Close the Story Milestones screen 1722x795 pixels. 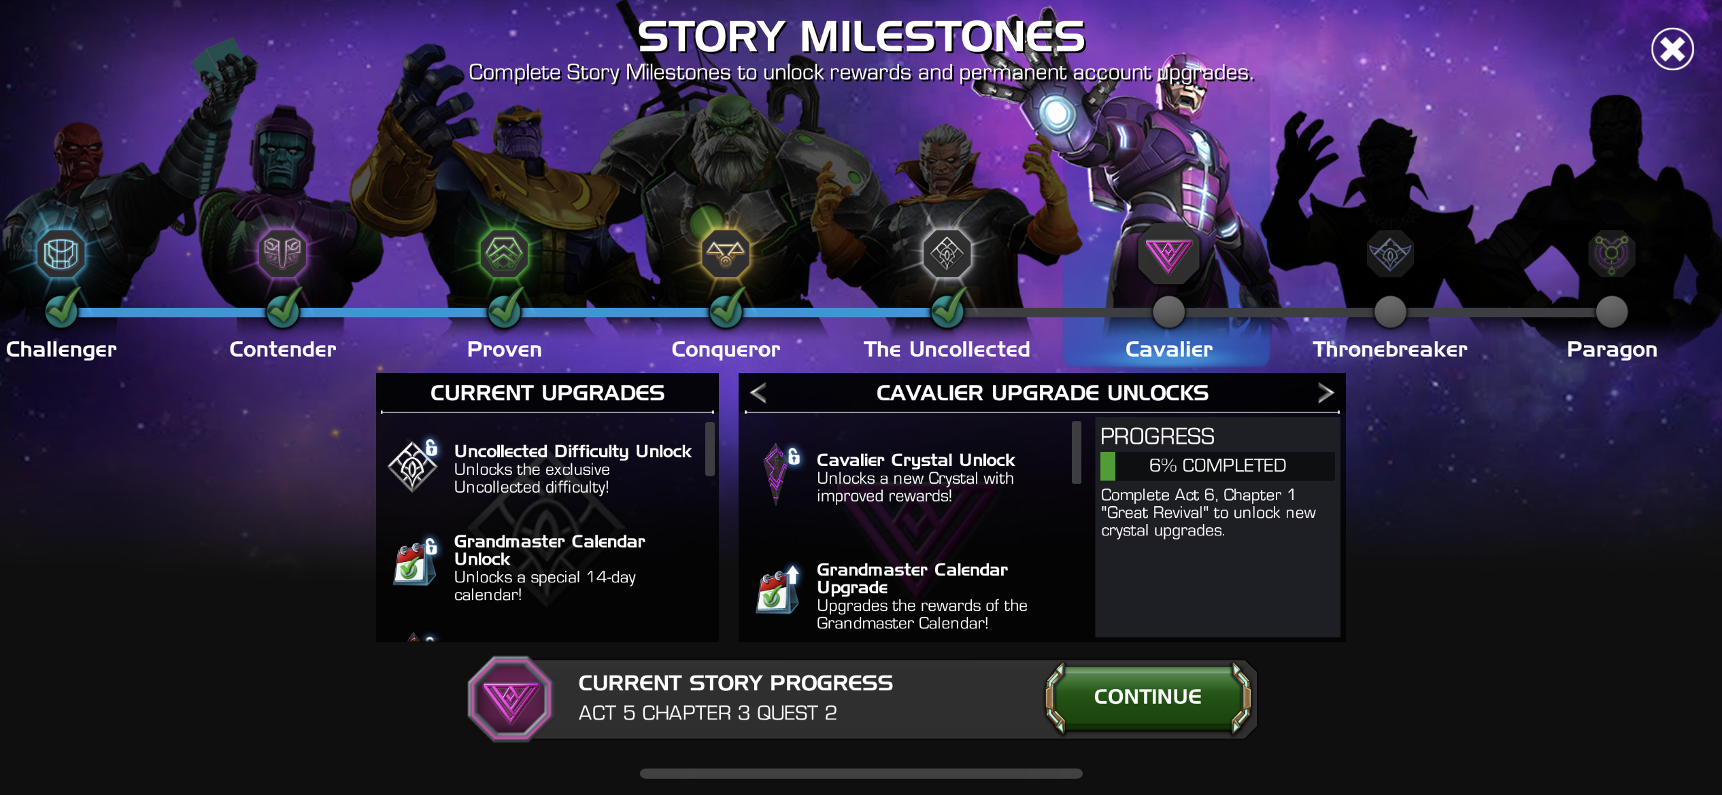[1672, 49]
